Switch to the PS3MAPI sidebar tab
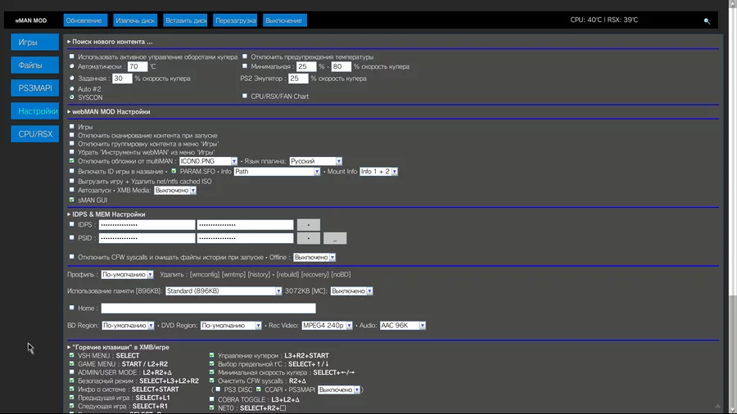The width and height of the screenshot is (737, 414). (34, 88)
